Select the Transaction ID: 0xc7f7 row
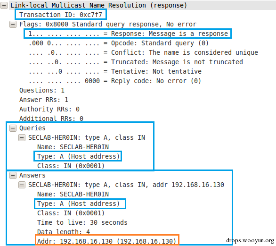Screen dimensions: 276x246 point(61,15)
